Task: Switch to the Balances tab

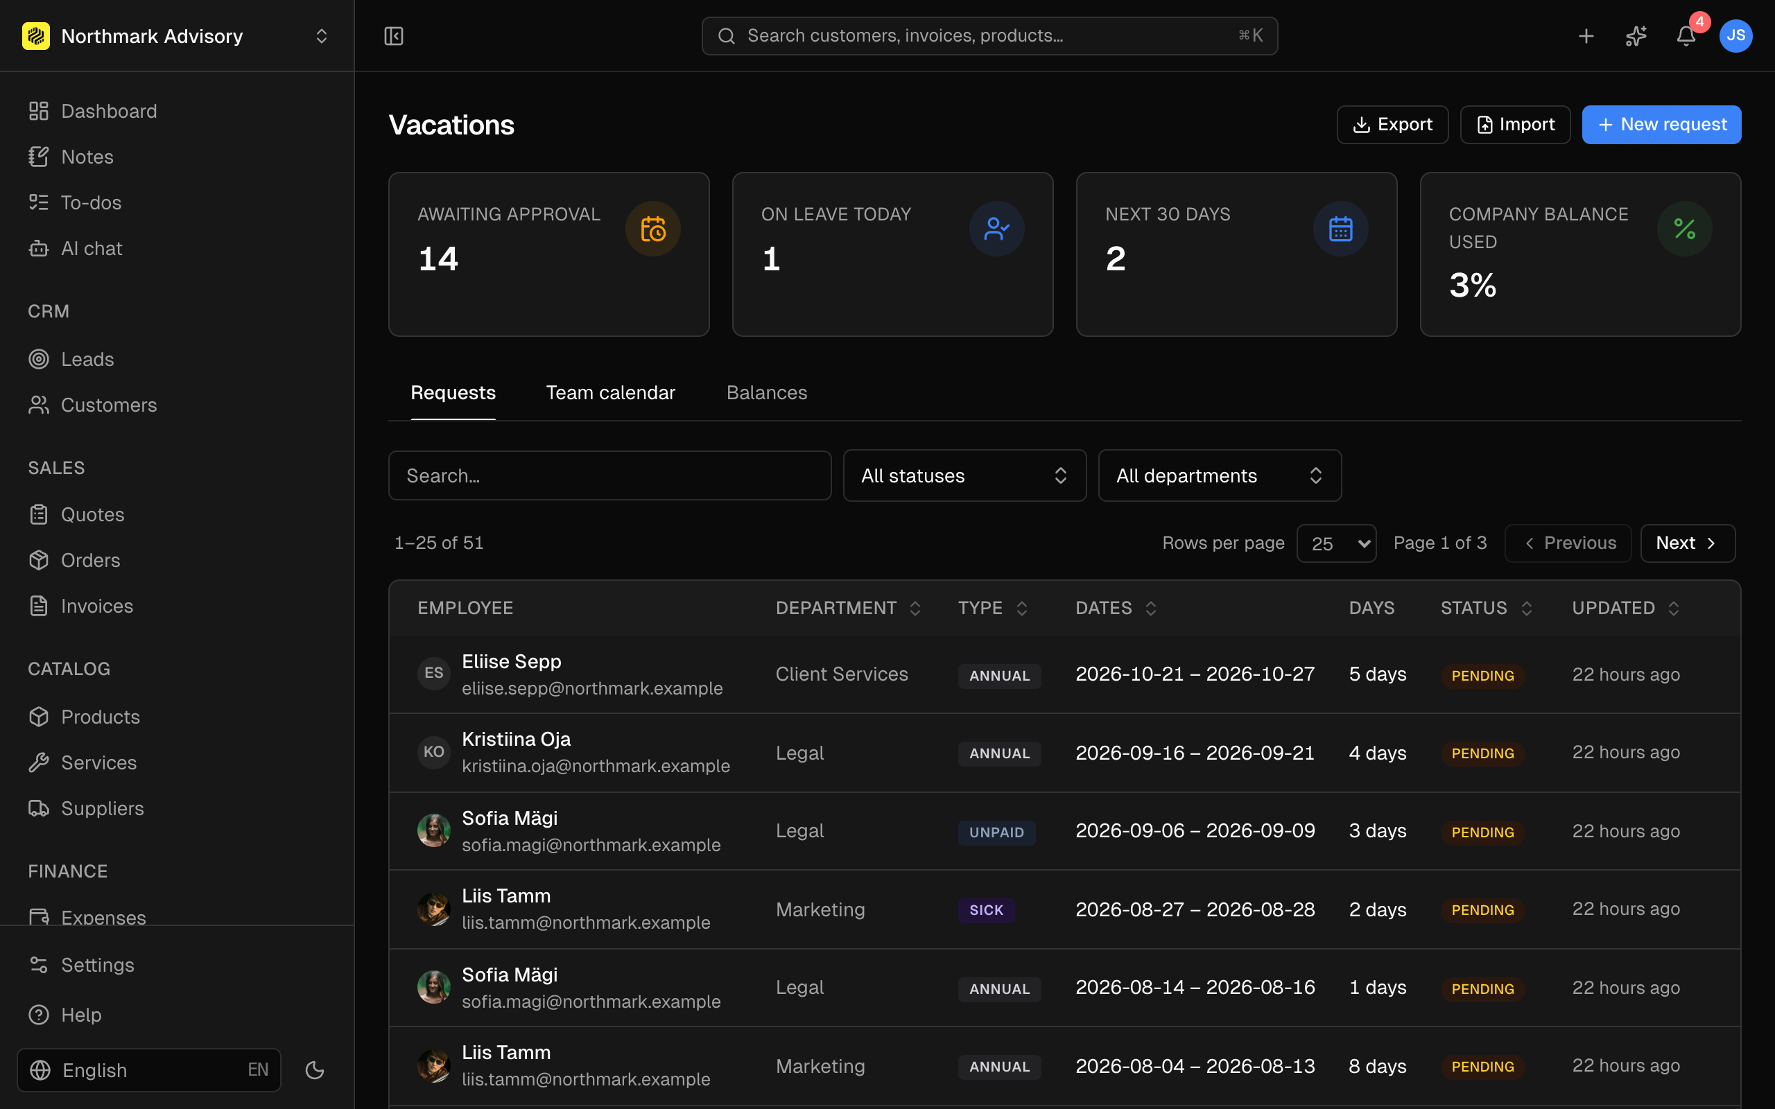Action: click(x=766, y=393)
